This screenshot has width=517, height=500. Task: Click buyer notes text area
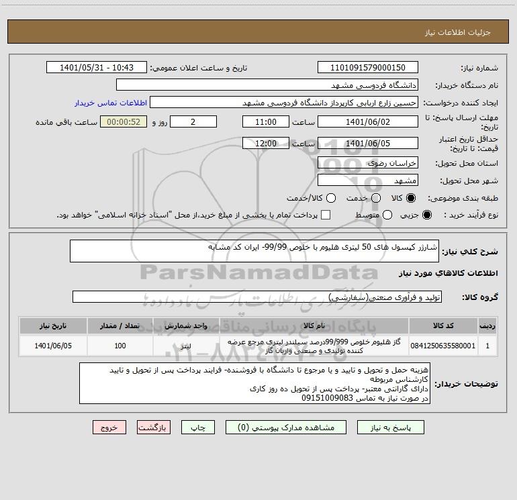click(254, 383)
